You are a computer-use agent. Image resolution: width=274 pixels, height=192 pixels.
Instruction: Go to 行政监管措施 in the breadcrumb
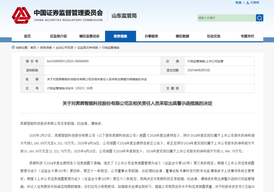click(x=111, y=48)
